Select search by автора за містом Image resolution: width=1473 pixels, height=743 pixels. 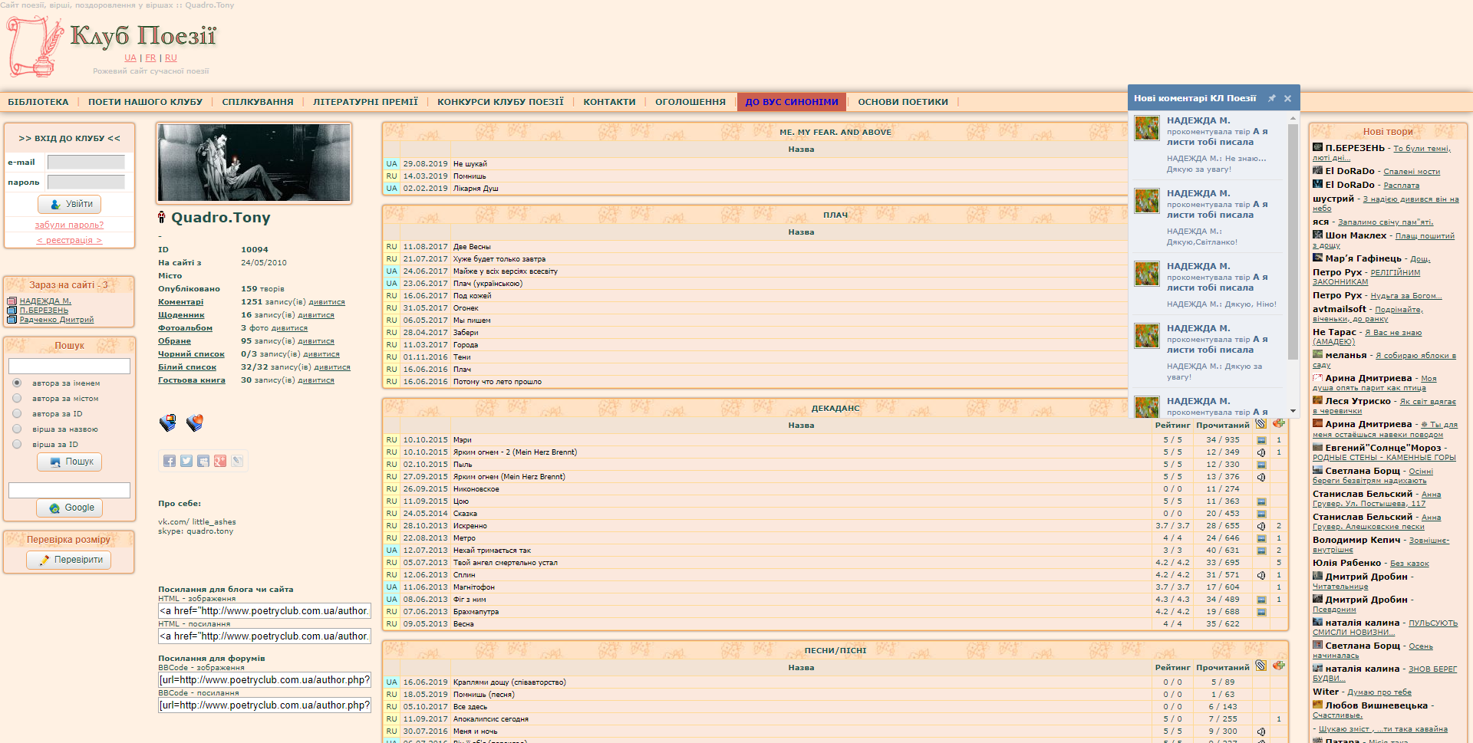(17, 398)
